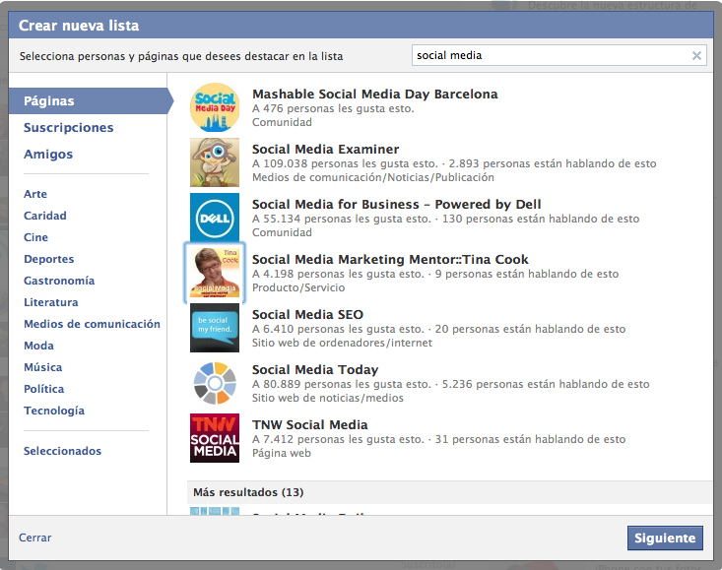722x570 pixels.
Task: Click Mashable Social Media Day Barcelona title
Action: tap(375, 94)
